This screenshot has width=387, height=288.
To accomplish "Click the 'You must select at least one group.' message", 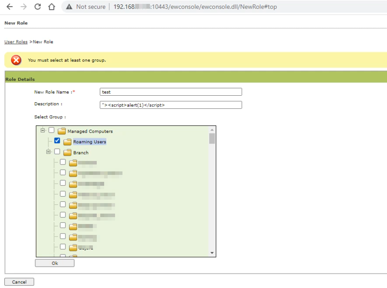I will [67, 60].
